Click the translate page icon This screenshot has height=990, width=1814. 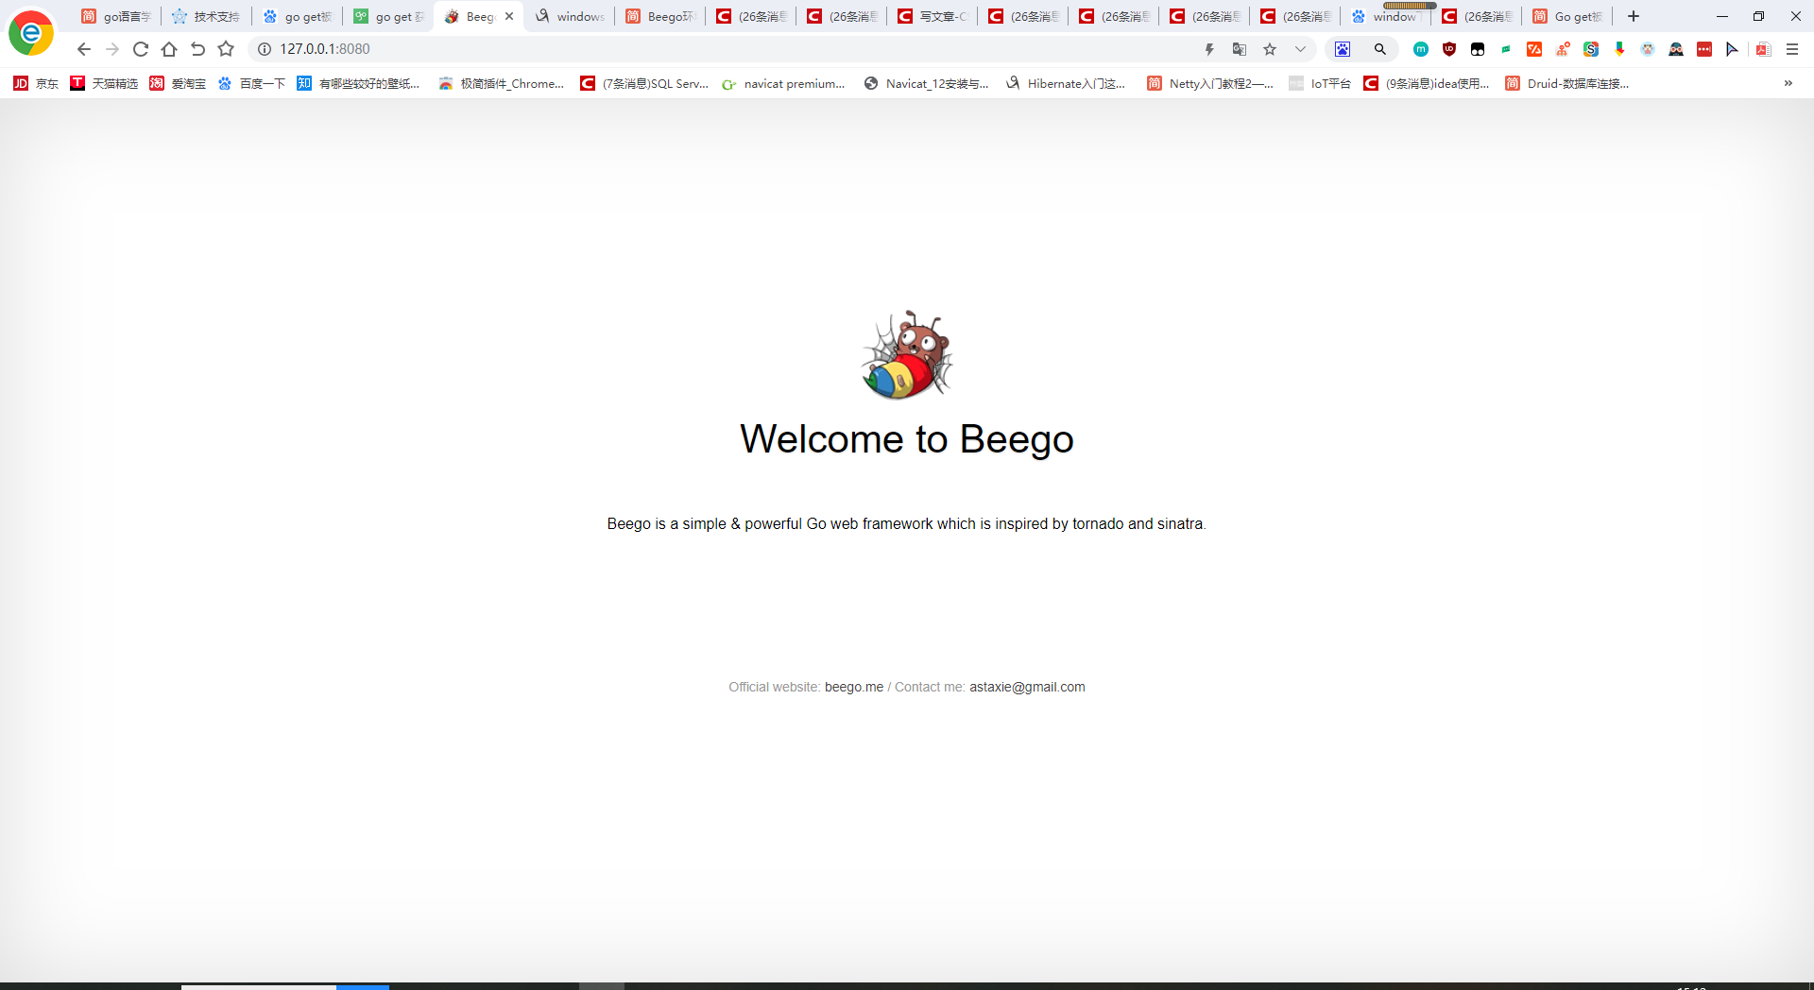(1240, 49)
